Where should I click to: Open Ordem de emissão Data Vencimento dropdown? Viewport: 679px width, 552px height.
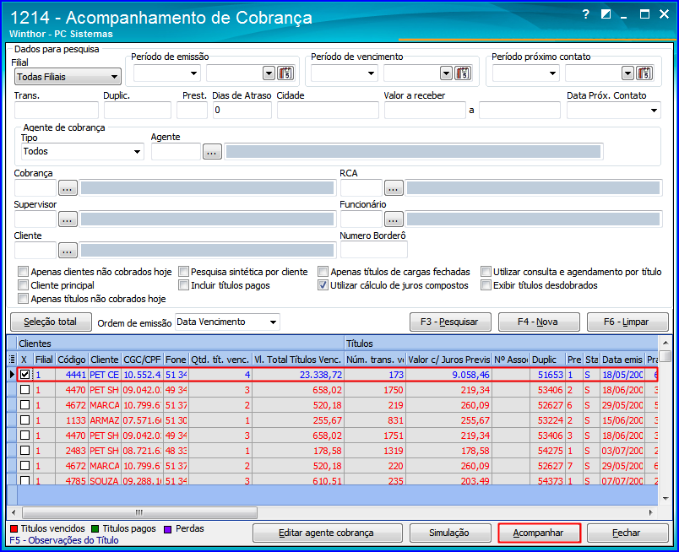click(273, 322)
